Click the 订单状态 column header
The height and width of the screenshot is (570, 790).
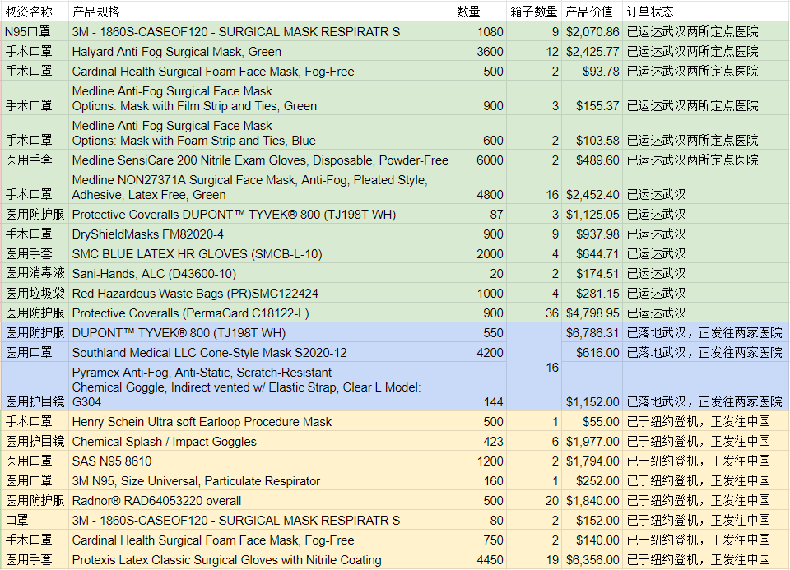pyautogui.click(x=706, y=12)
